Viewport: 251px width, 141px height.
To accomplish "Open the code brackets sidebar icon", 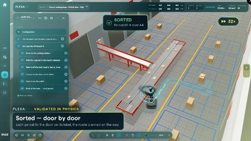I will click(x=5, y=66).
